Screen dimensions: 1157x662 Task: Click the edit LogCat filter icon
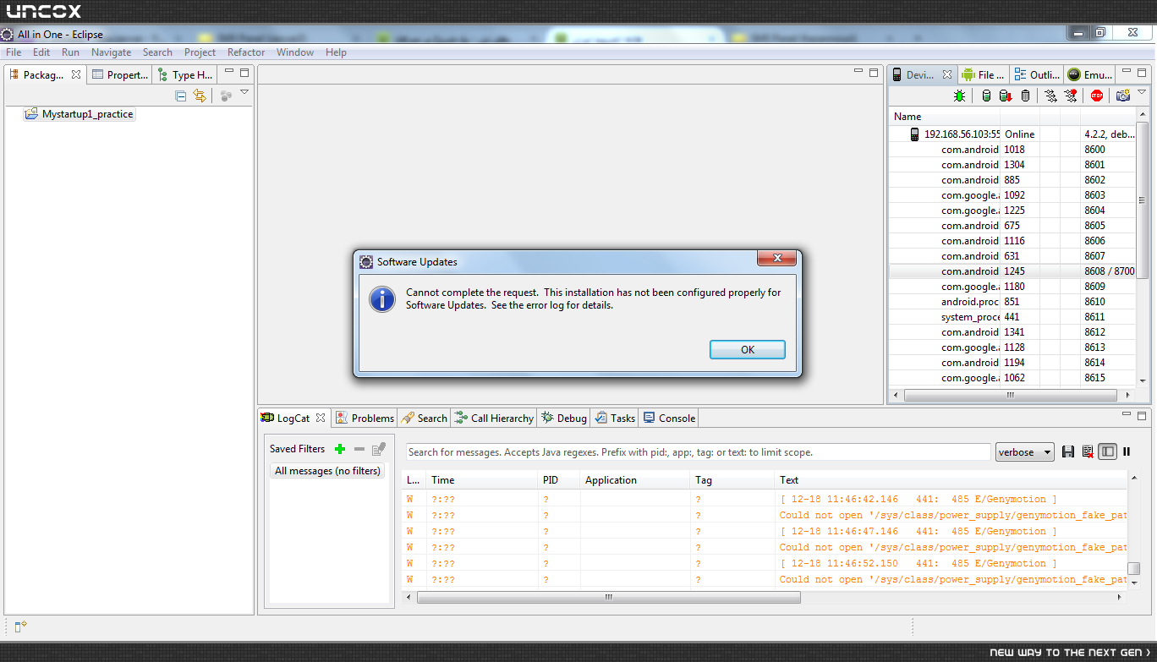click(379, 449)
